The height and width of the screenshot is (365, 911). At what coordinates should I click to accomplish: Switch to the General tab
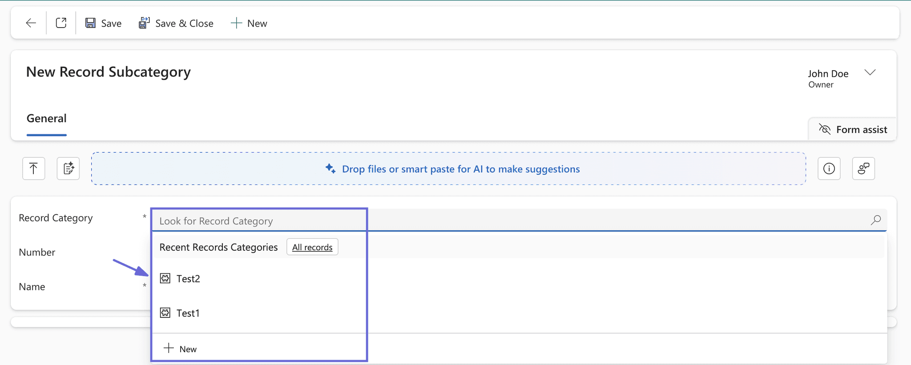(46, 118)
